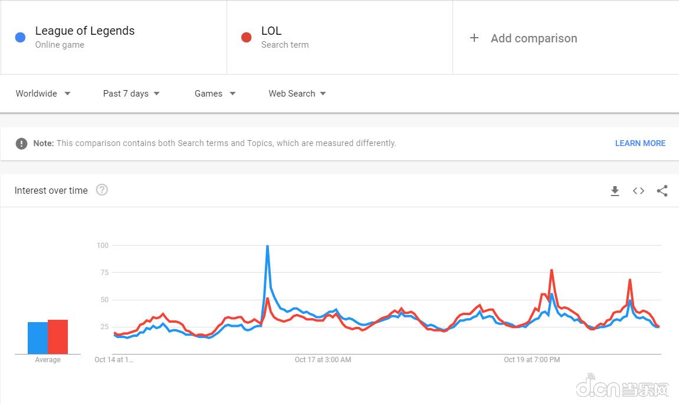Edit the LOL search term box
Viewport: 679px width, 404px height.
click(x=271, y=31)
